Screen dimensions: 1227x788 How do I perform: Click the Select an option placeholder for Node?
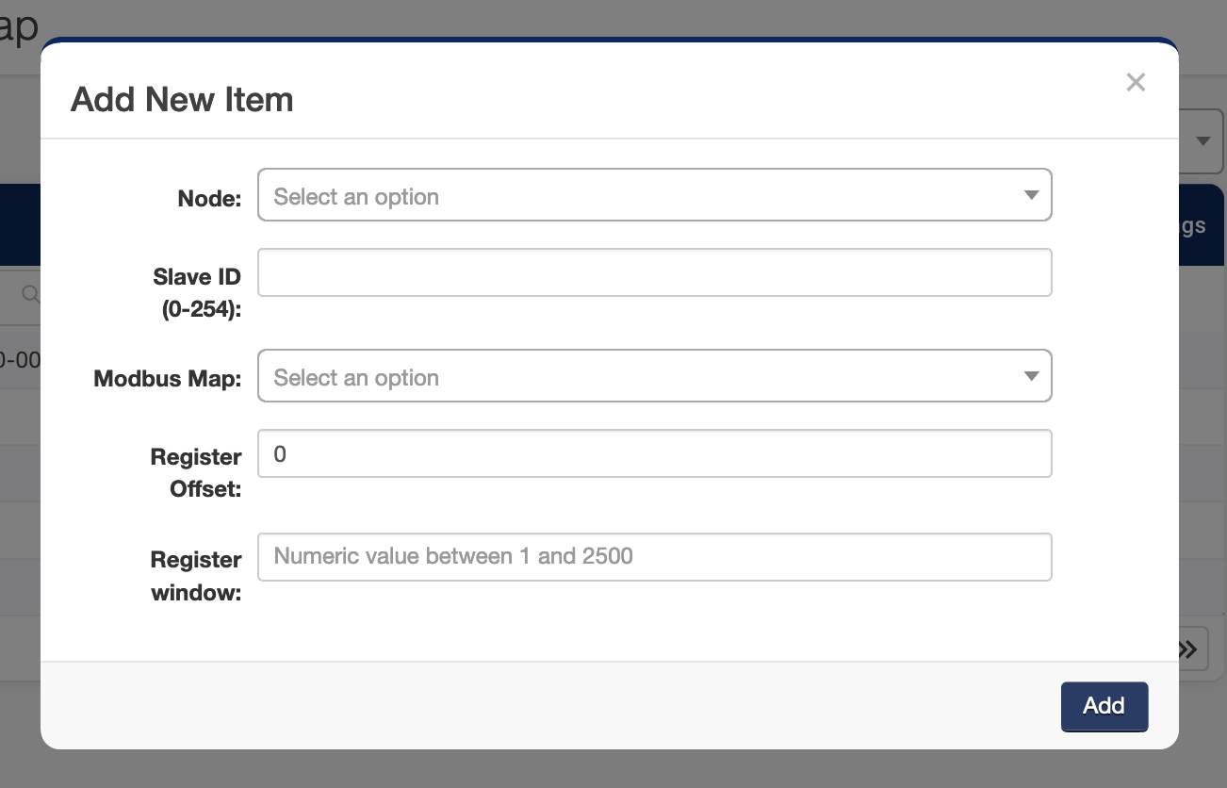click(x=355, y=196)
